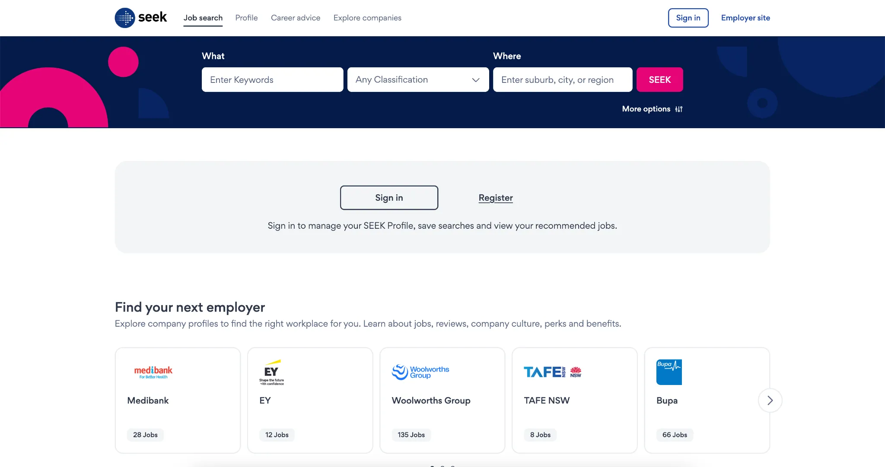The width and height of the screenshot is (885, 467).
Task: Select the Woolworths Group company name
Action: pyautogui.click(x=431, y=401)
